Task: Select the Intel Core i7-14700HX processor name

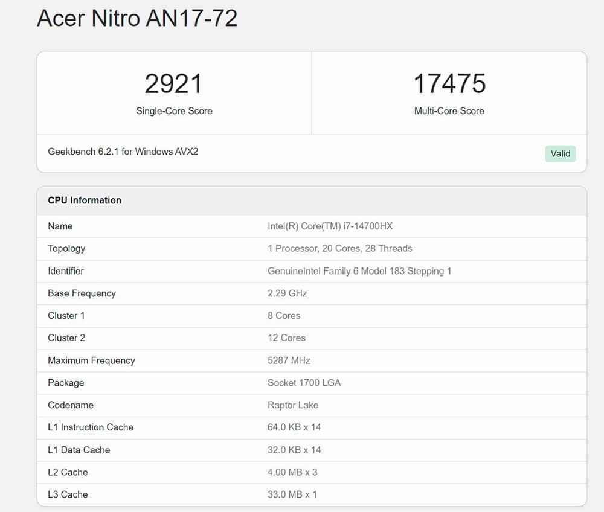Action: [x=330, y=226]
